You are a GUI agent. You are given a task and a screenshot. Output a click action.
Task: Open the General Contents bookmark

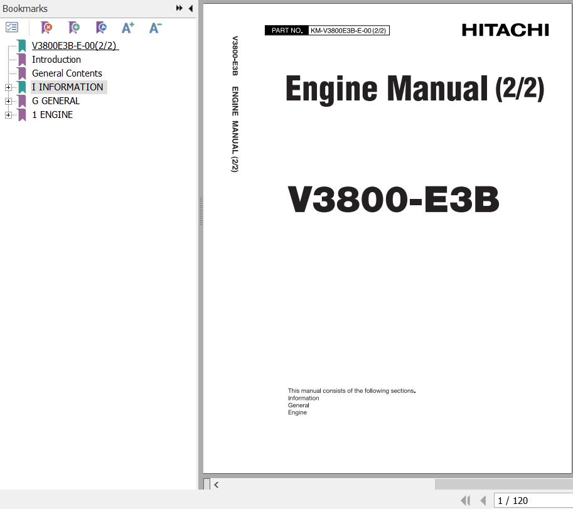67,73
